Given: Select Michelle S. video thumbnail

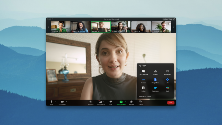Looking at the screenshot, I should tap(101, 27).
